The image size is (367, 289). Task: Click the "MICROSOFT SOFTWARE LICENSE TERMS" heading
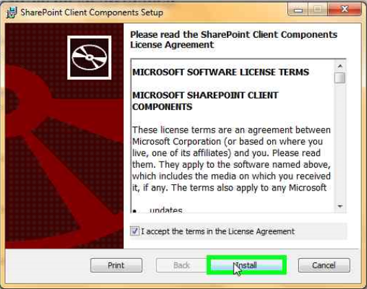221,72
